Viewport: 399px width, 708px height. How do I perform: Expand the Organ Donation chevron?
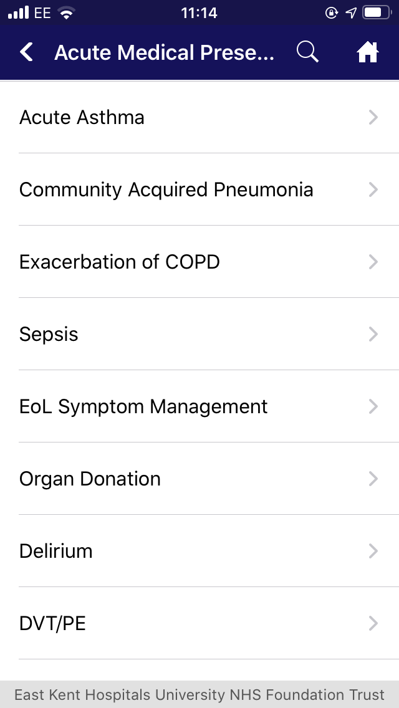373,479
